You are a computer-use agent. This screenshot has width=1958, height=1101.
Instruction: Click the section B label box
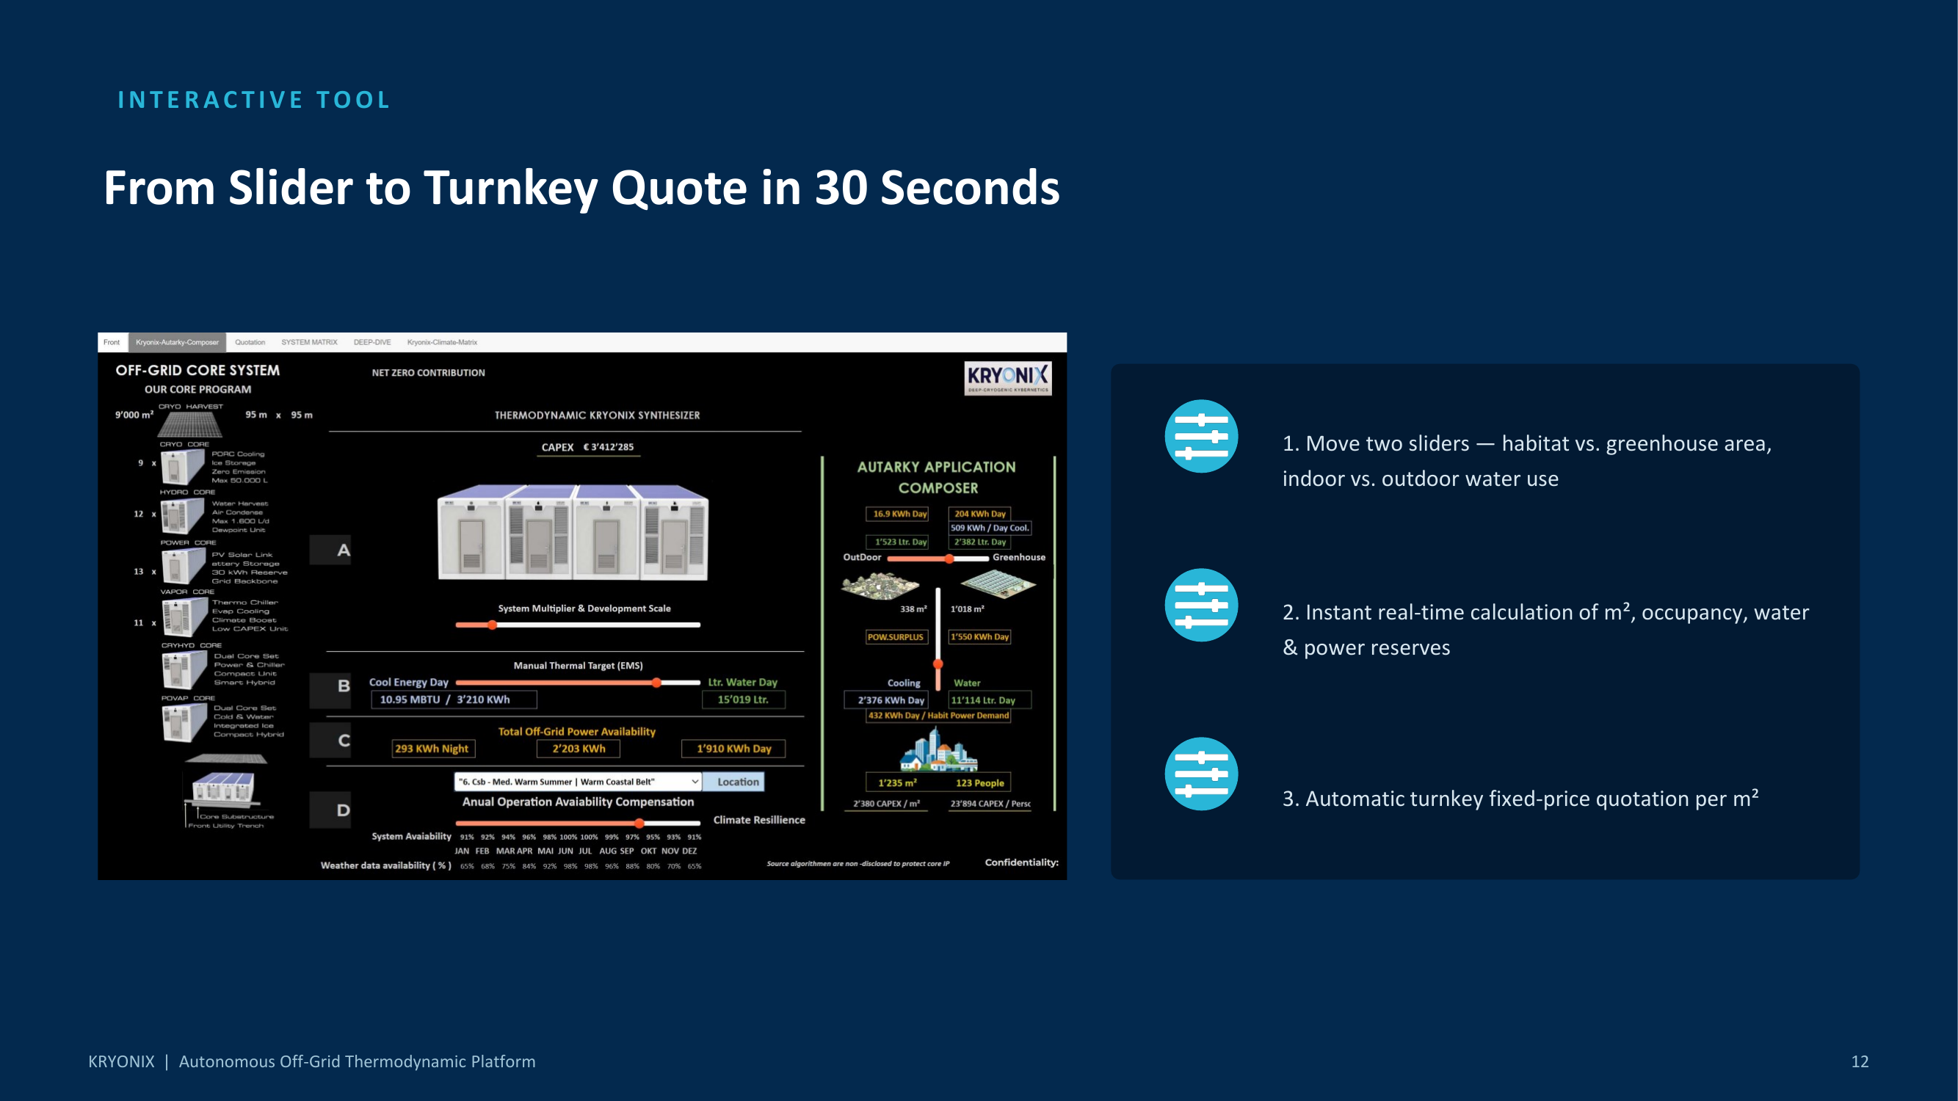click(x=330, y=690)
